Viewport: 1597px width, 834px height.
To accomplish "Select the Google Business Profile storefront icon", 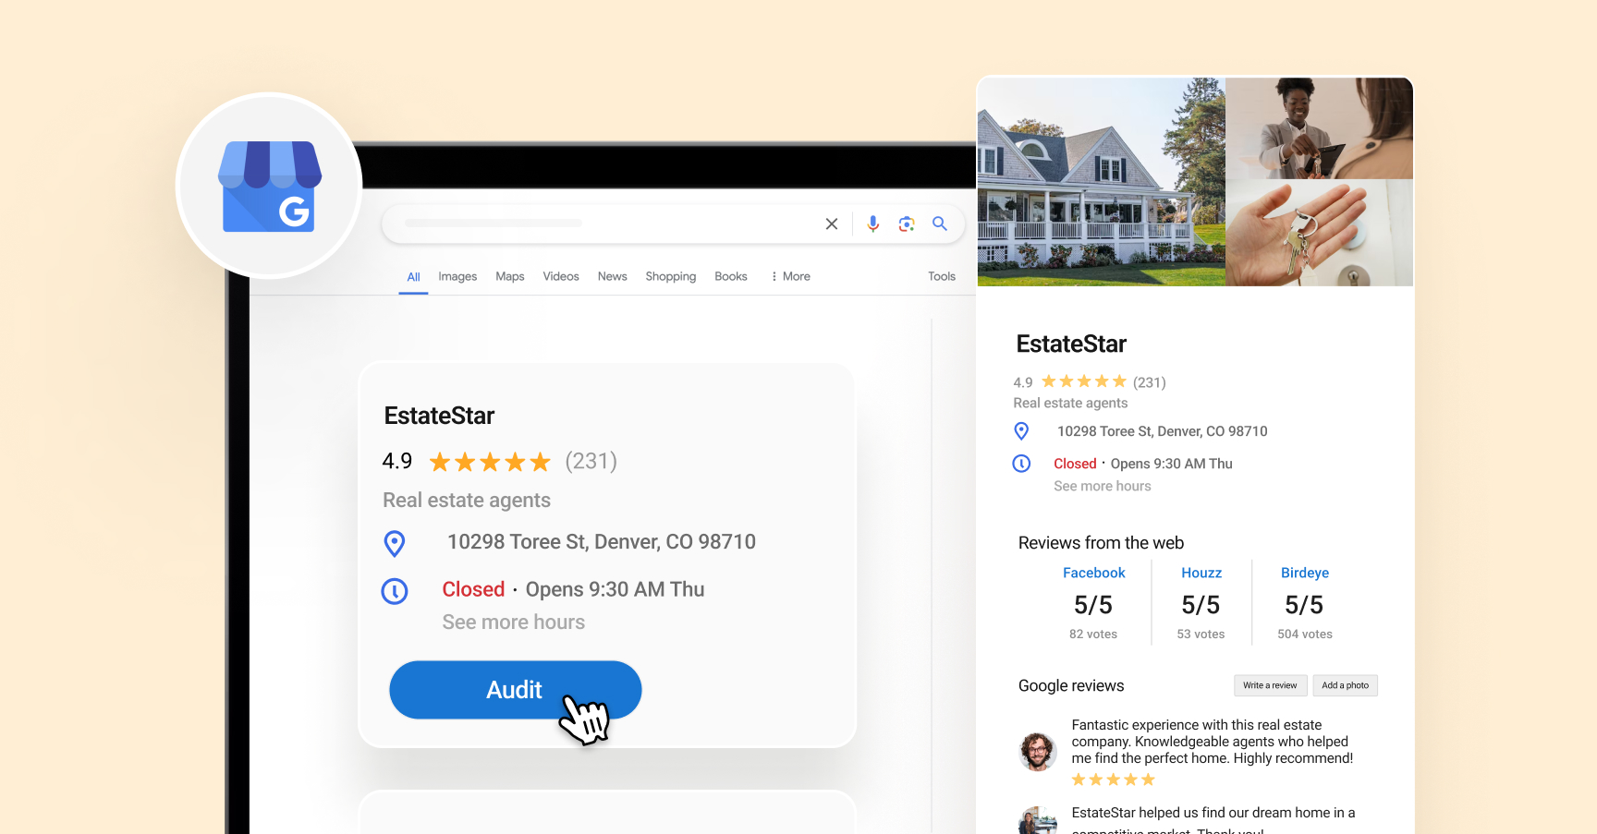I will tap(268, 186).
